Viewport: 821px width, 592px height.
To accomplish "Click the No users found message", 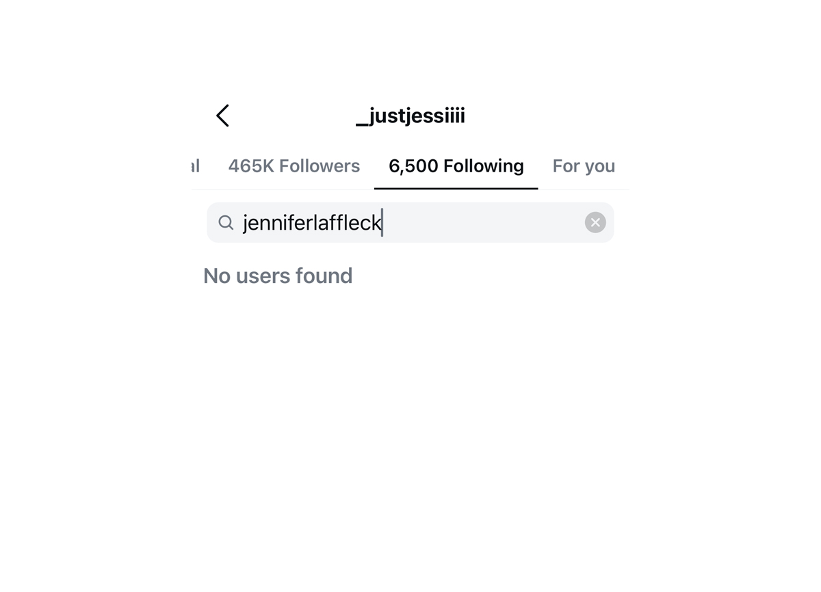I will coord(278,275).
